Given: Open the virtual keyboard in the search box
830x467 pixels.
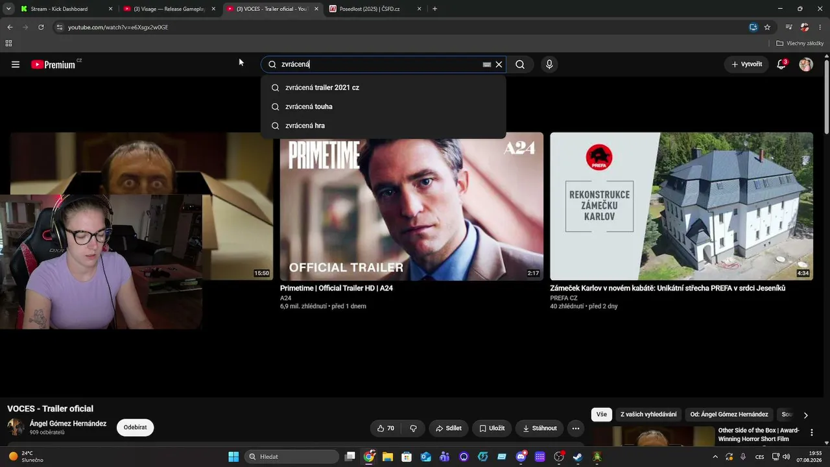Looking at the screenshot, I should [x=487, y=64].
